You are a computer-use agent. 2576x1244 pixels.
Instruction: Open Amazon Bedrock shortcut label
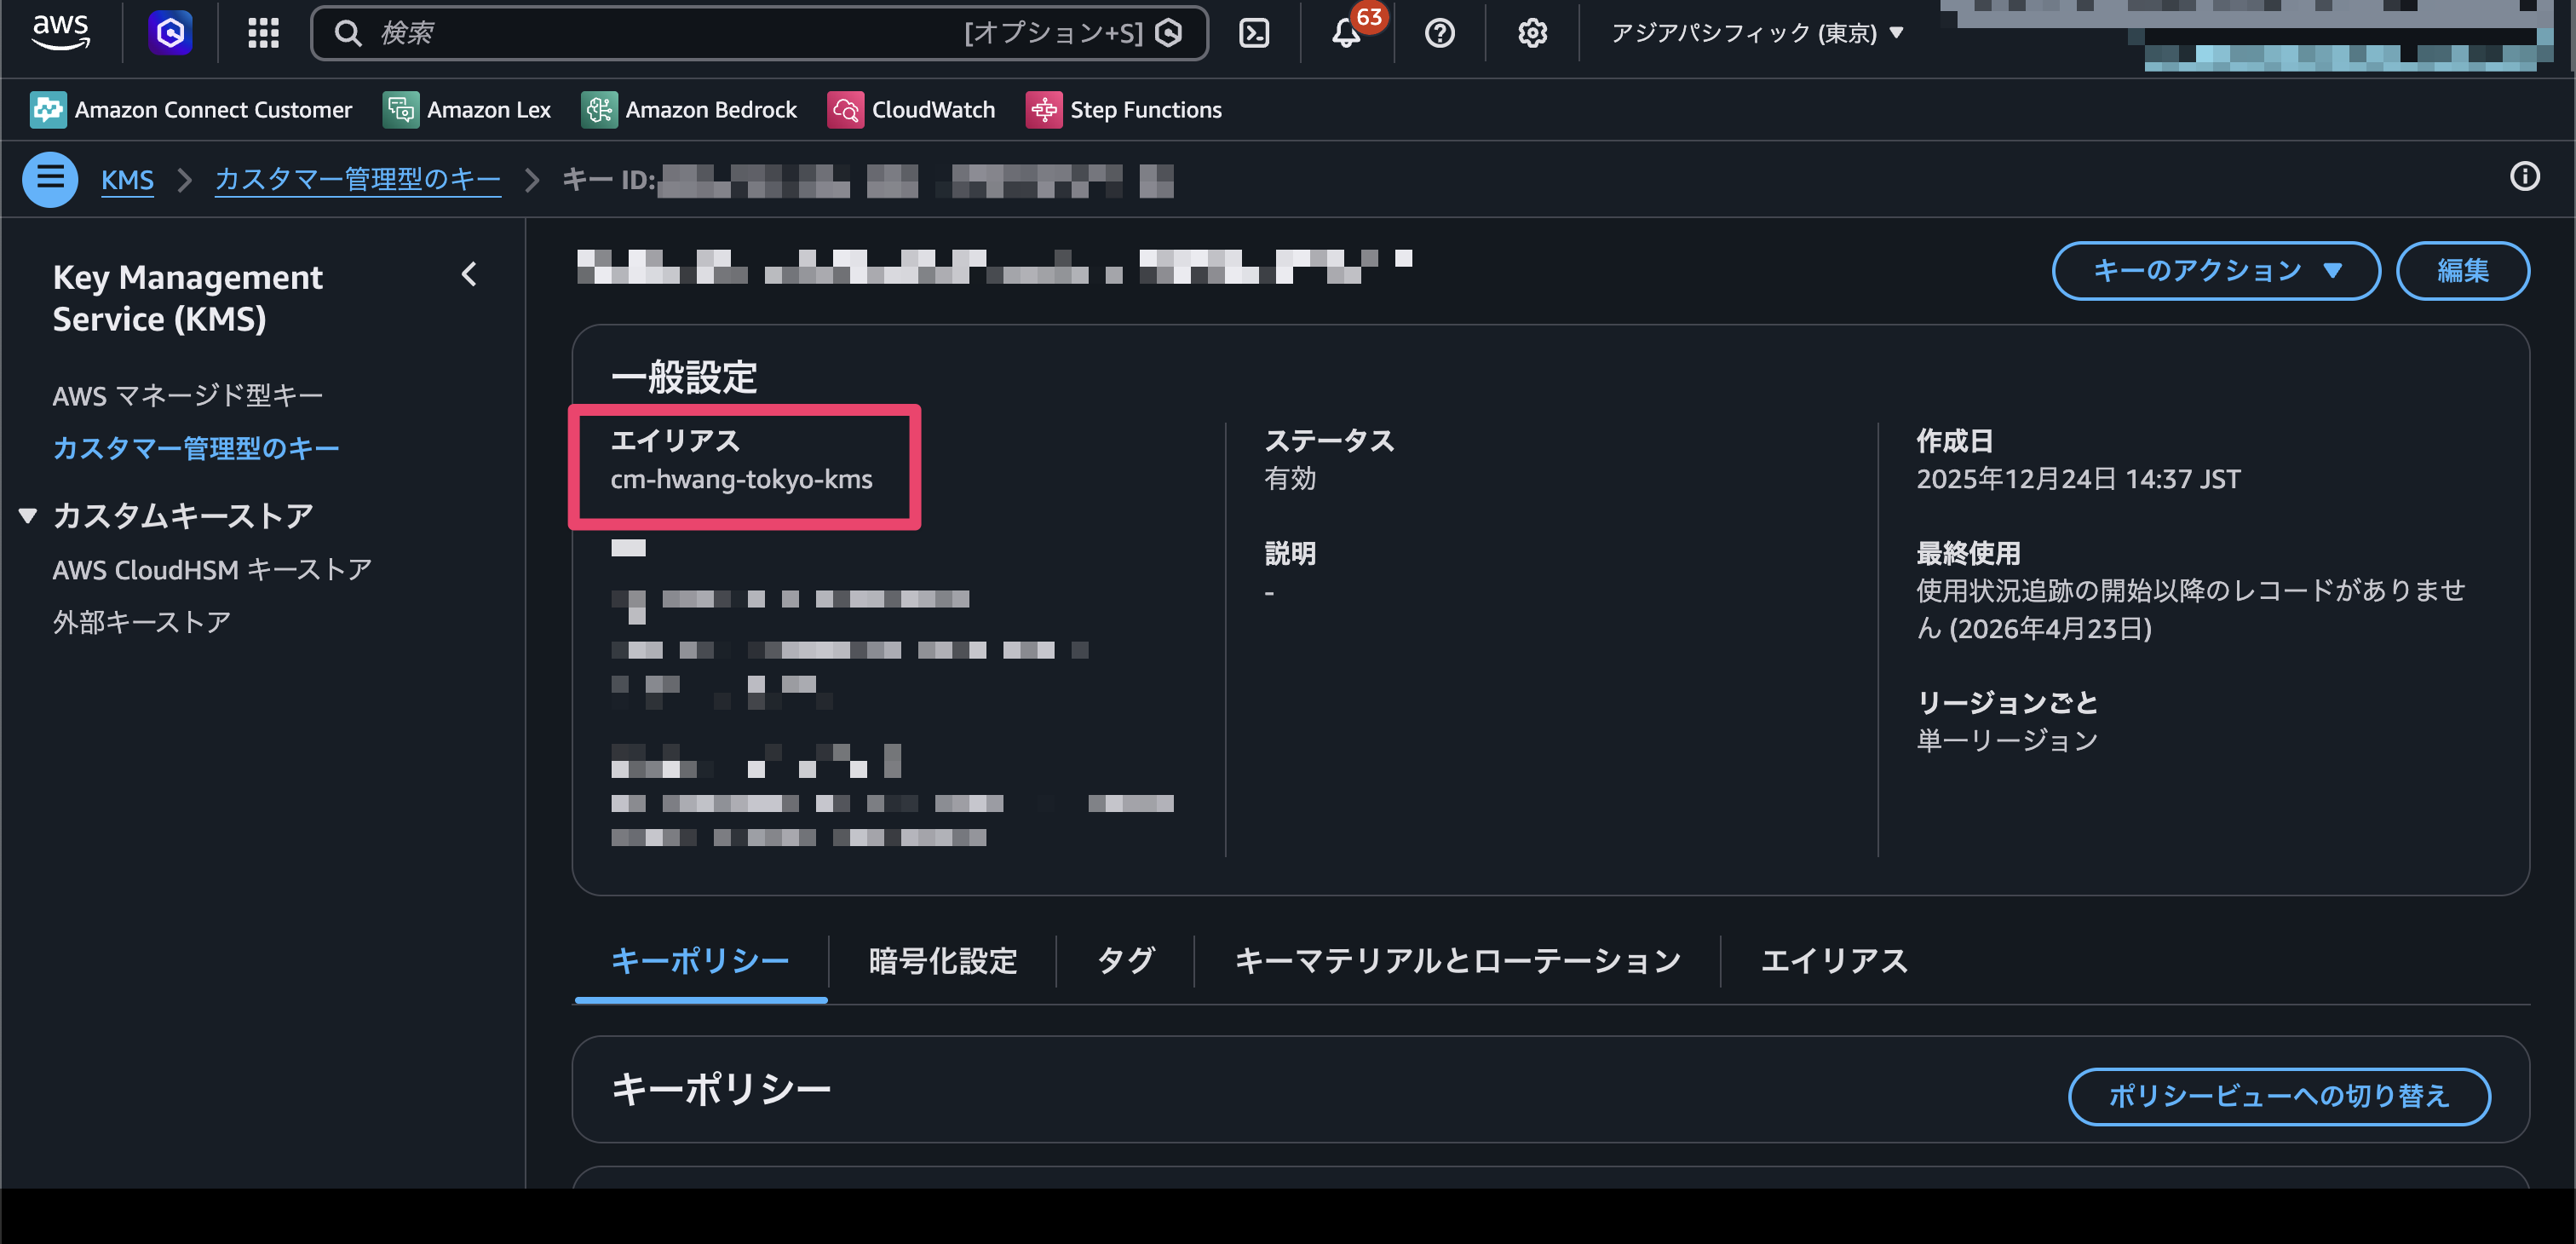coord(711,109)
